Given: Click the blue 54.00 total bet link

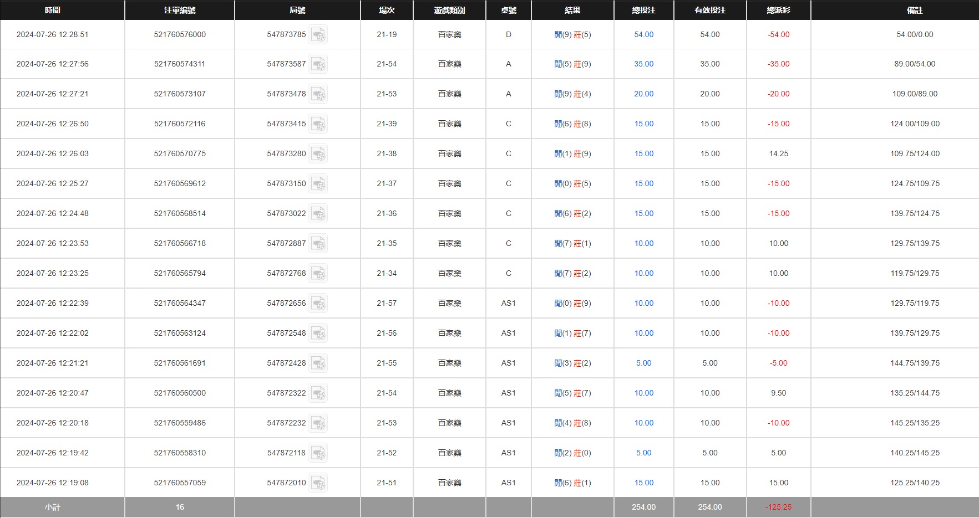Looking at the screenshot, I should click(x=643, y=34).
